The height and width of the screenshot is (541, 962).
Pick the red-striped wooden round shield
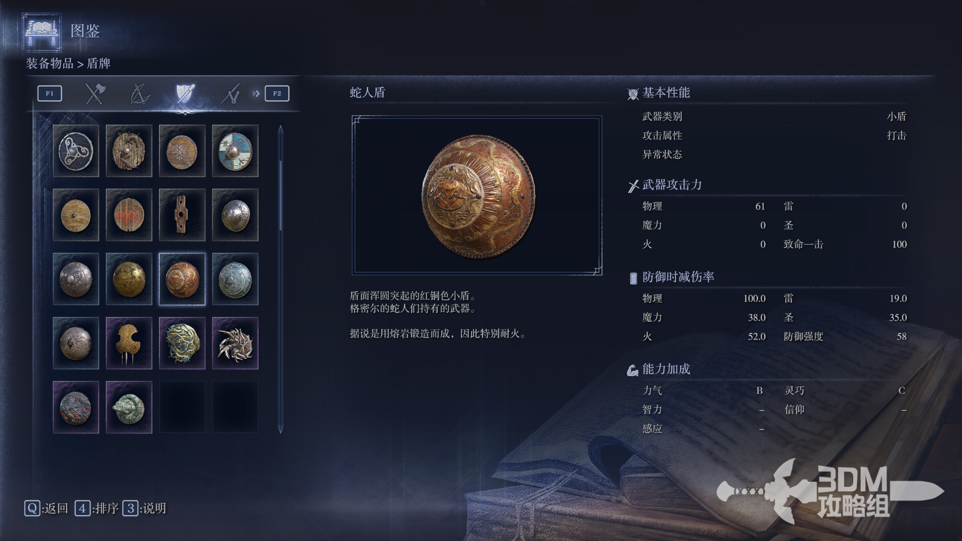coord(129,215)
